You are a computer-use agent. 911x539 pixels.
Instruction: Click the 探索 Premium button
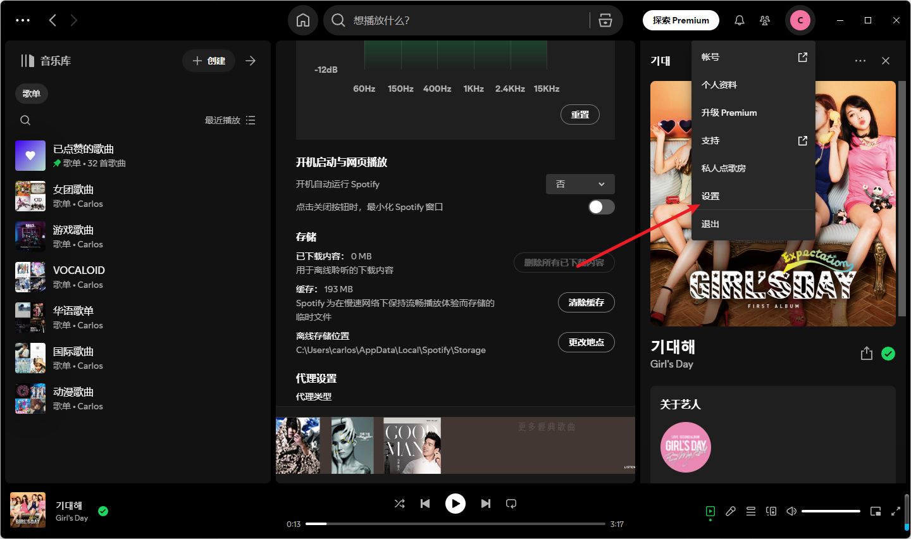[681, 20]
